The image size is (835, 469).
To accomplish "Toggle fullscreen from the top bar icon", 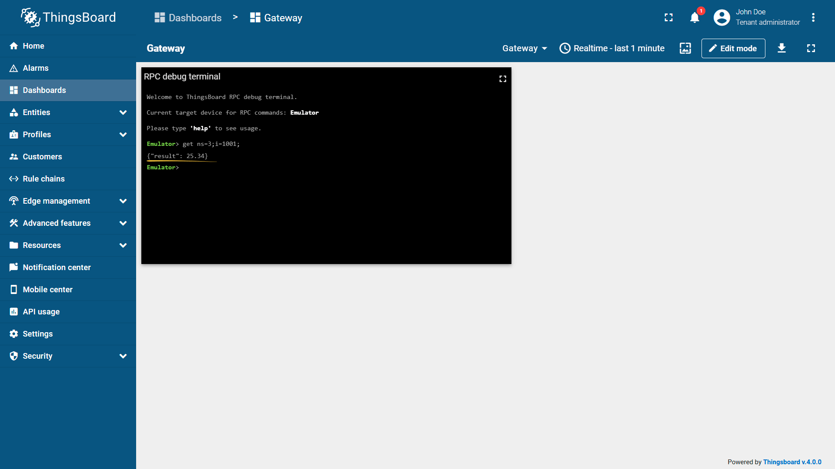I will [x=668, y=18].
